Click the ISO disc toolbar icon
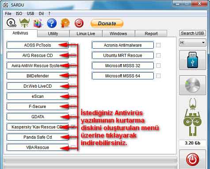210x169 pixels. coord(11,23)
